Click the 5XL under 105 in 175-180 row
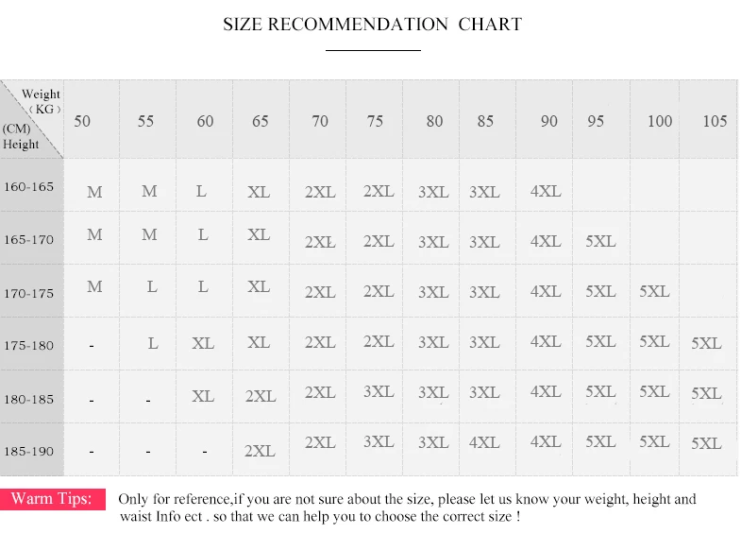741x551 pixels. pyautogui.click(x=706, y=343)
